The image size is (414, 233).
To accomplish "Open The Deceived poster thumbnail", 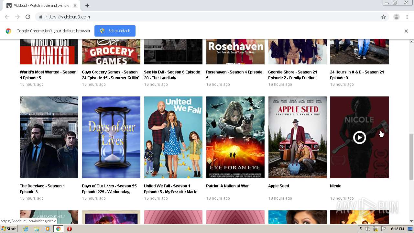I will (x=49, y=137).
